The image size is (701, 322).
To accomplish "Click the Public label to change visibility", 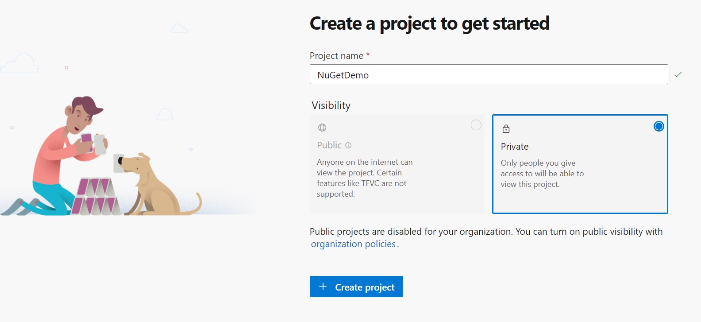I will [x=328, y=145].
